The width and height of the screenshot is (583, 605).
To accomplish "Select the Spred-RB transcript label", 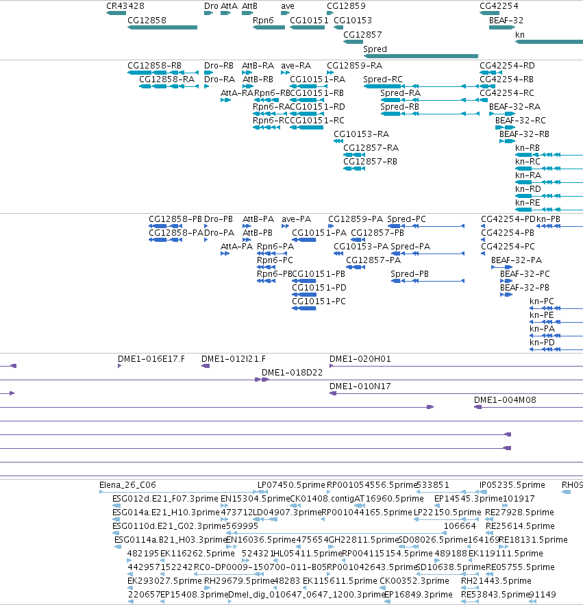I will pyautogui.click(x=399, y=107).
